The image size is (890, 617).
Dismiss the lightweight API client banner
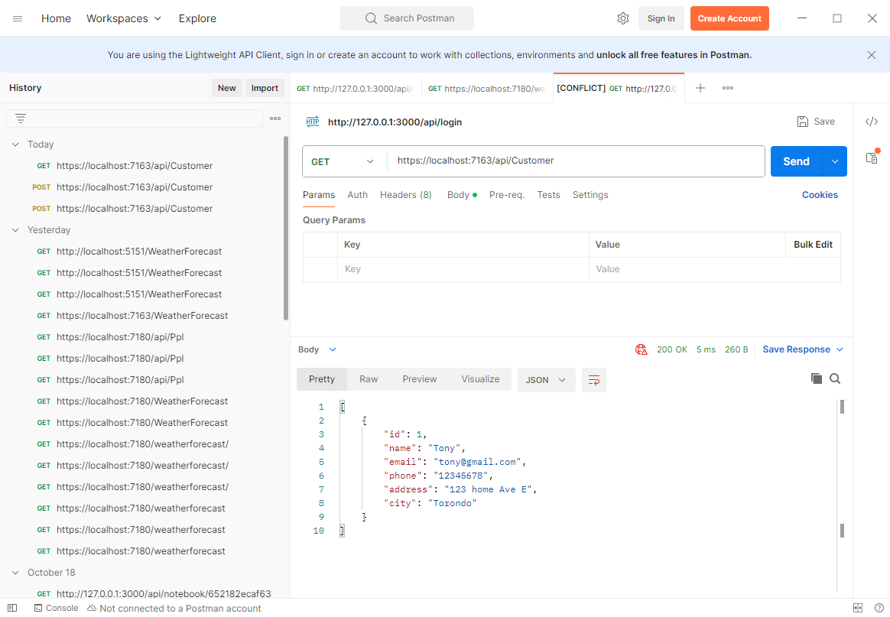click(871, 55)
